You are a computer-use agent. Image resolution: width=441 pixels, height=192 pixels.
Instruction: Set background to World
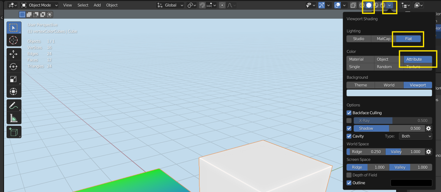click(x=389, y=85)
